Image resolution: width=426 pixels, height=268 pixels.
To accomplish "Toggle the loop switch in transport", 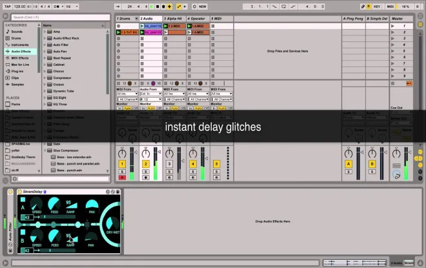I will (283, 6).
